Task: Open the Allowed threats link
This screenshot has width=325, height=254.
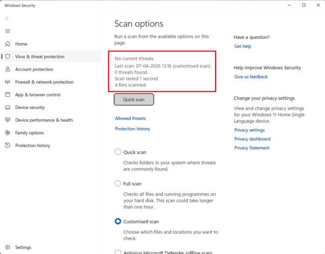Action: pyautogui.click(x=131, y=118)
